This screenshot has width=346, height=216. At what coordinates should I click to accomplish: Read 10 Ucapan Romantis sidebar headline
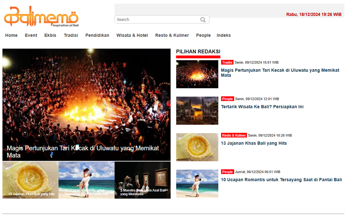(x=281, y=180)
